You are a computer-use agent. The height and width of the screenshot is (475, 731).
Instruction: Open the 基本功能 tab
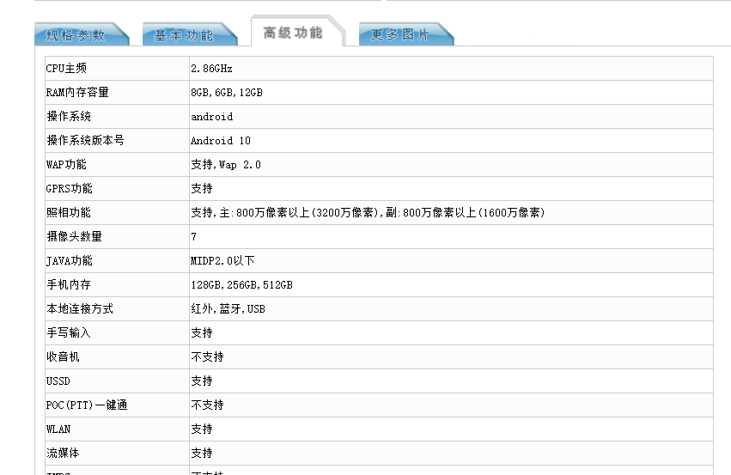click(x=183, y=35)
